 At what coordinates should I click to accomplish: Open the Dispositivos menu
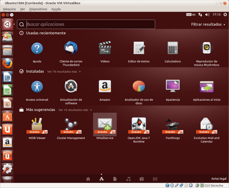click(x=38, y=9)
